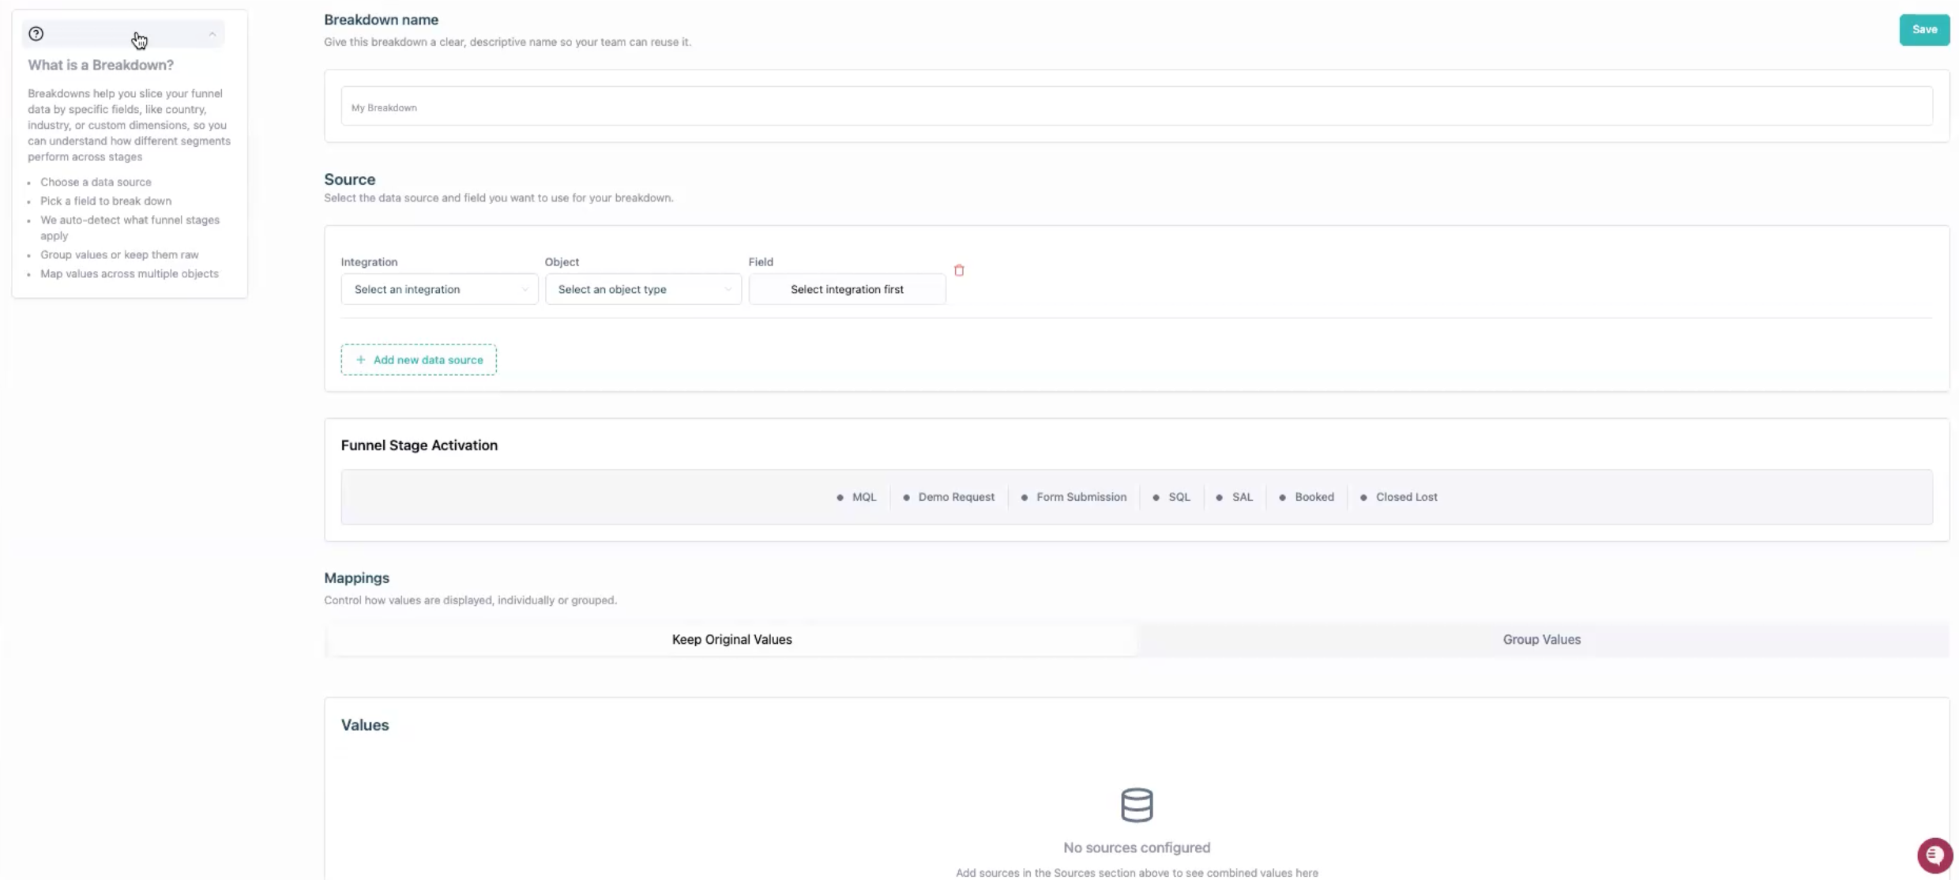Viewport: 1959px width, 880px height.
Task: Click the help question mark icon
Action: coord(36,34)
